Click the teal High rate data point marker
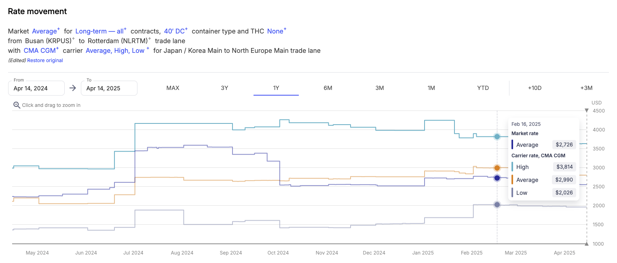This screenshot has height=263, width=617. (x=497, y=136)
